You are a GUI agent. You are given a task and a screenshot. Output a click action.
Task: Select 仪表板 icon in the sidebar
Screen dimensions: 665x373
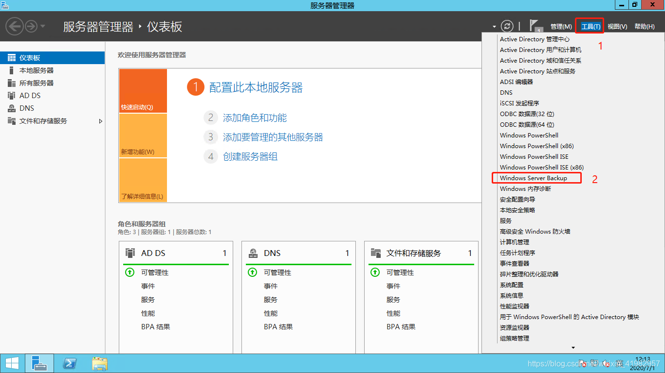point(12,58)
